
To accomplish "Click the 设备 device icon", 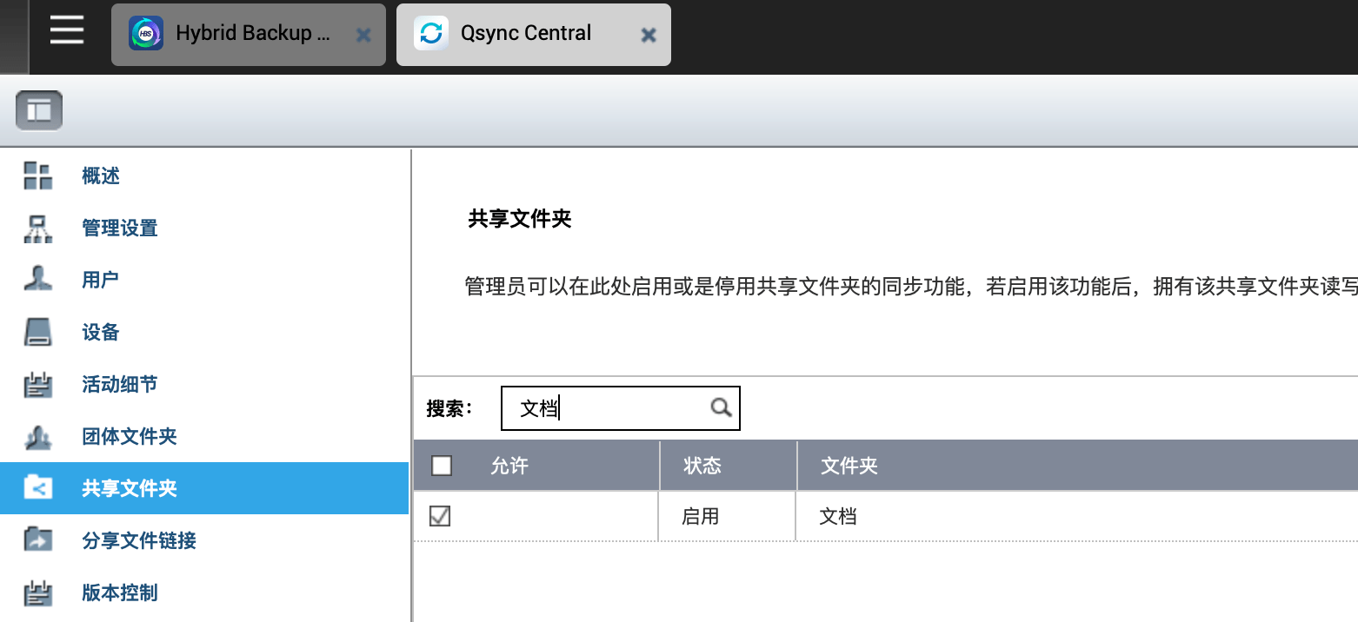I will (38, 332).
